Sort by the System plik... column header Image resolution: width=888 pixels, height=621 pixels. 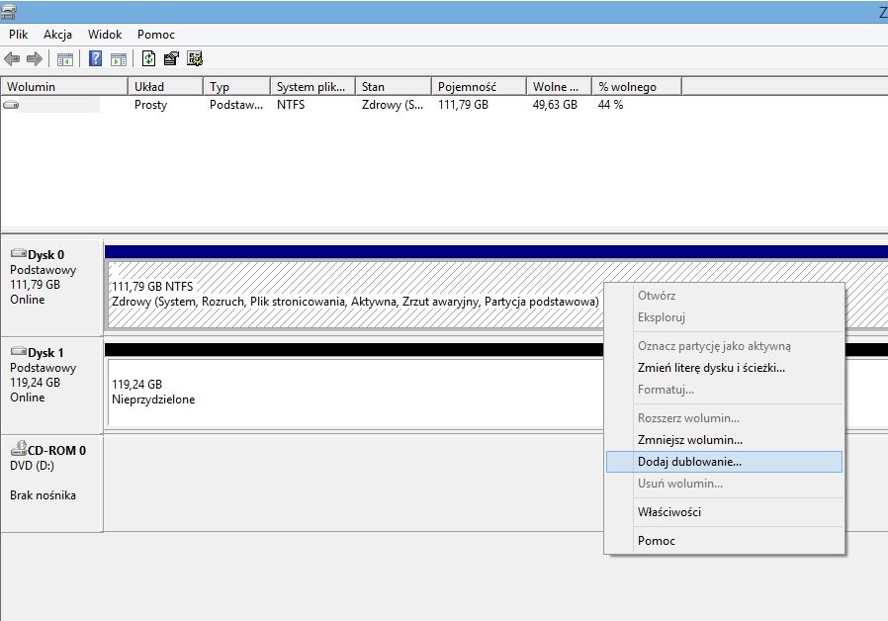click(312, 87)
